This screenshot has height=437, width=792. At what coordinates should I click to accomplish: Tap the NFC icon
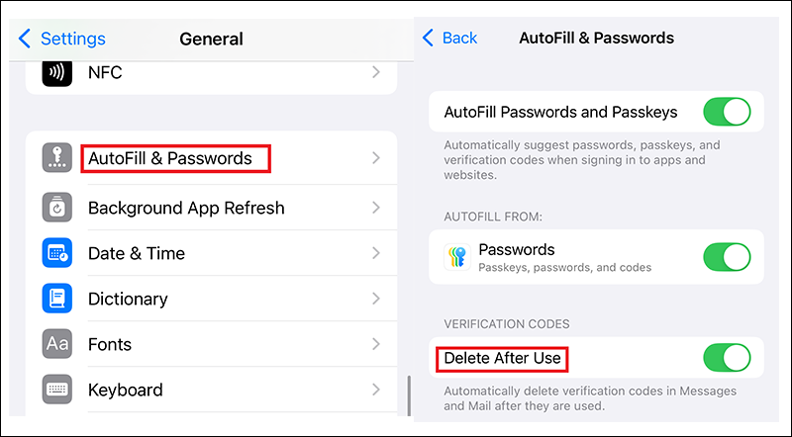point(56,72)
